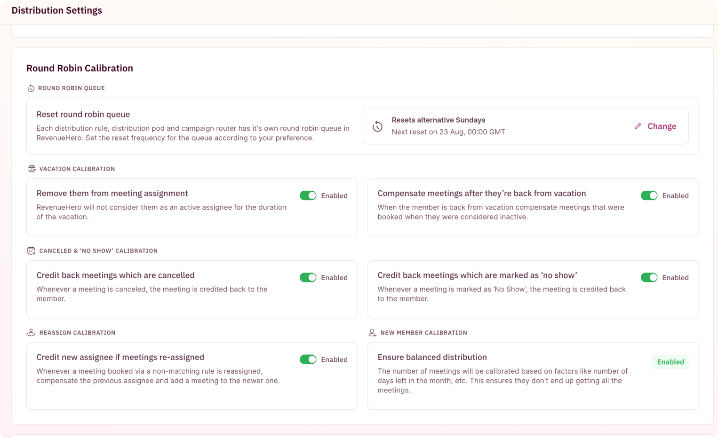This screenshot has width=718, height=438.
Task: Click the Distribution Settings page title
Action: [x=56, y=10]
